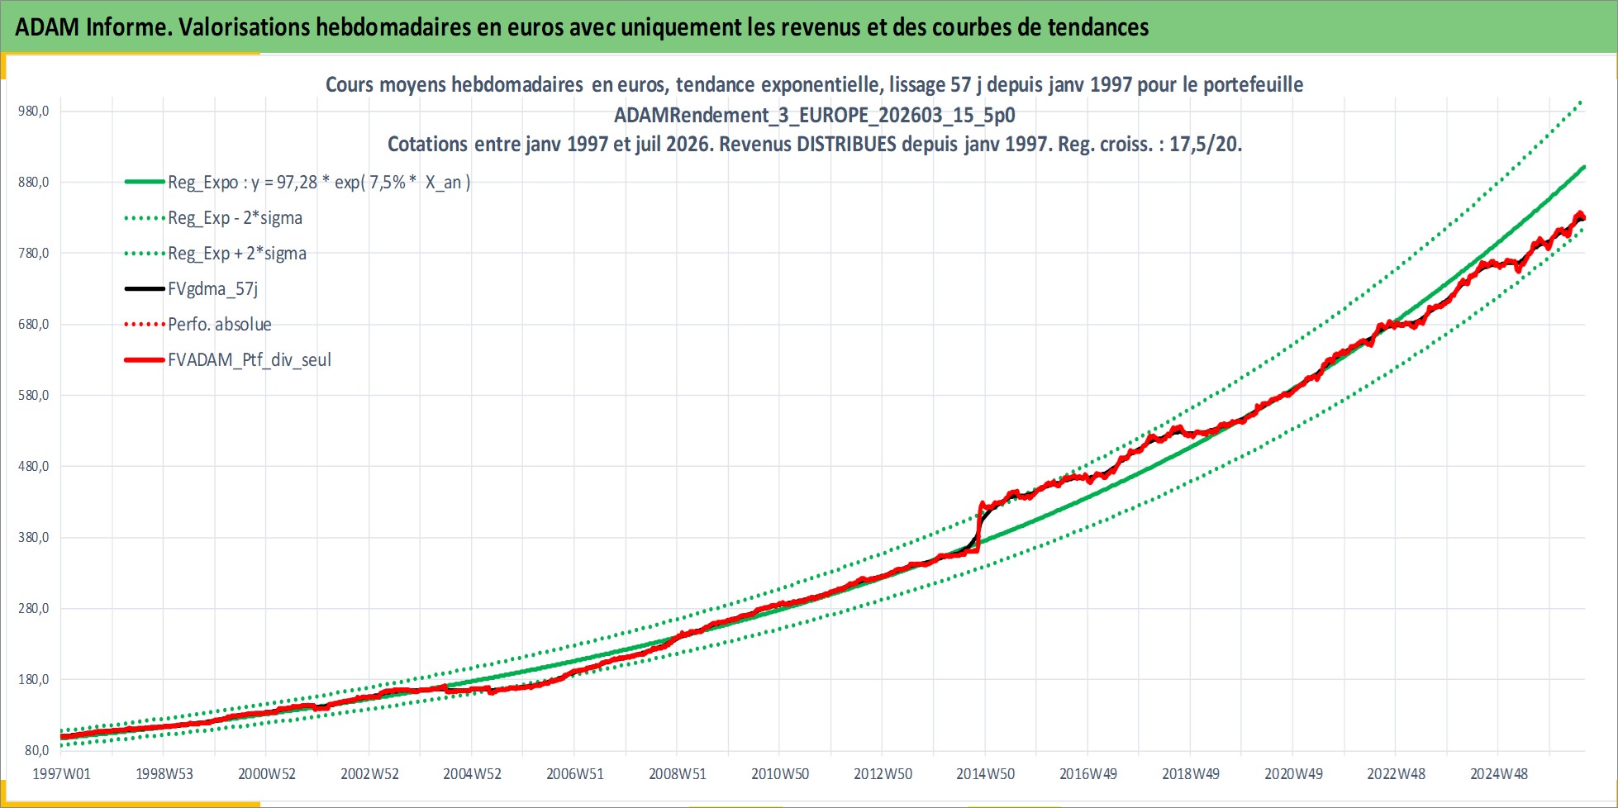
Task: Click the x-axis label '2012W50'
Action: point(883,774)
